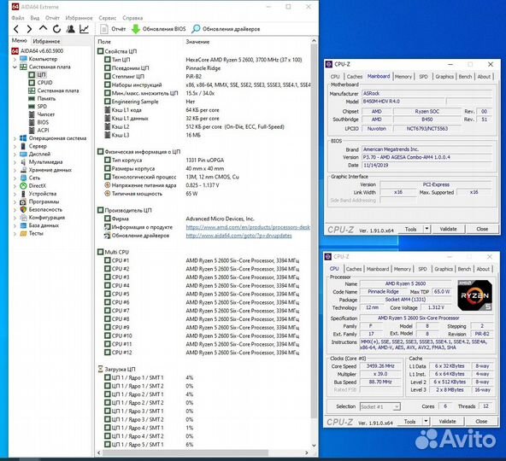Expand the Операционная система node

[15, 138]
